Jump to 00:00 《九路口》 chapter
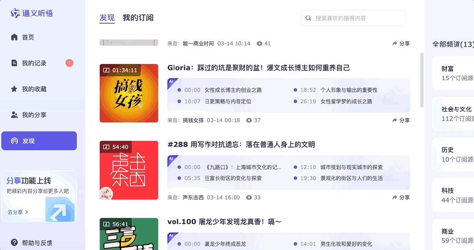Image resolution: width=474 pixels, height=250 pixels. tap(230, 167)
